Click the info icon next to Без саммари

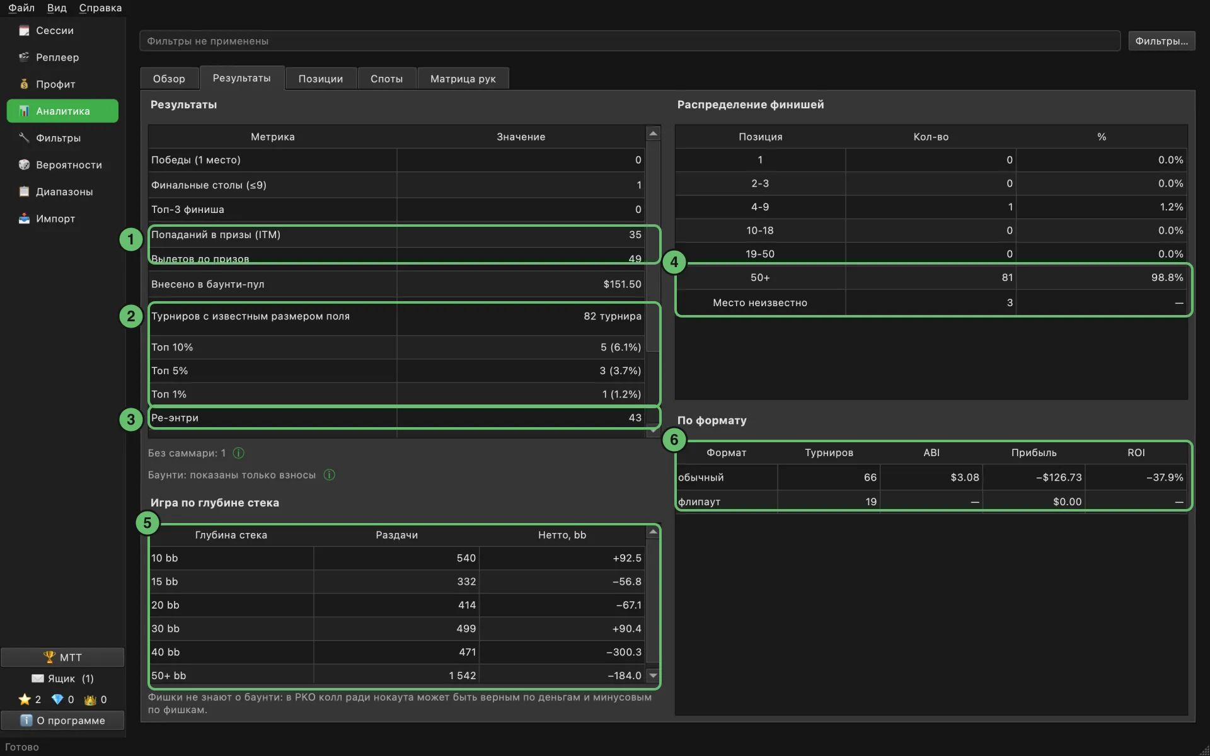tap(239, 453)
